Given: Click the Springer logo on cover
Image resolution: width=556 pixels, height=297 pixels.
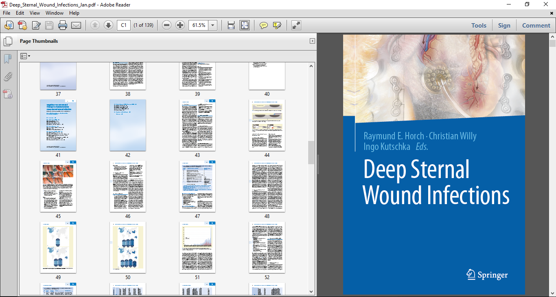Looking at the screenshot, I should click(x=487, y=275).
